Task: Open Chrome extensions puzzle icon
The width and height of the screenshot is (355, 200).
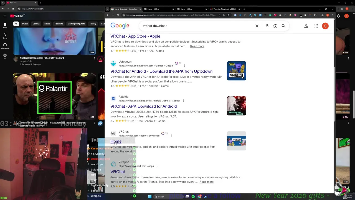Action: tap(315, 15)
